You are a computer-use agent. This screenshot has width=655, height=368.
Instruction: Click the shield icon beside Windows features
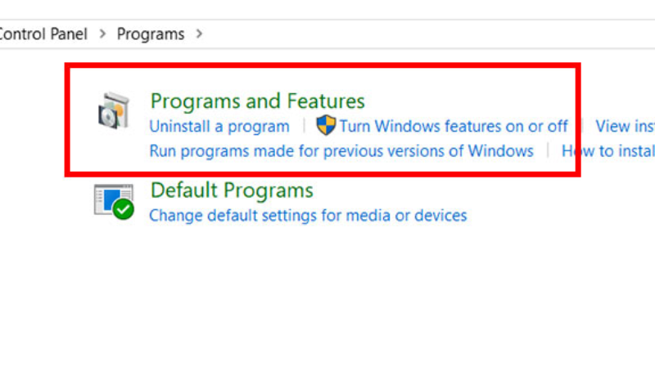coord(326,125)
